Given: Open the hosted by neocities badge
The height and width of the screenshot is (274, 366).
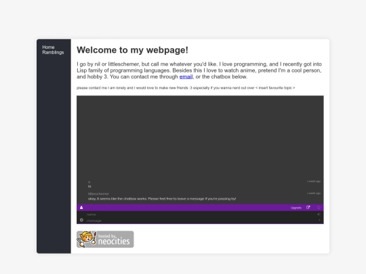Looking at the screenshot, I should (x=105, y=239).
